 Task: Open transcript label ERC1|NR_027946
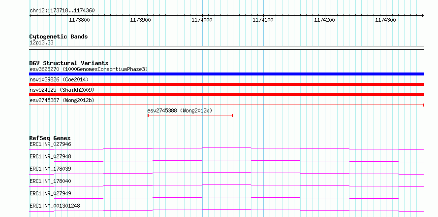click(50, 144)
